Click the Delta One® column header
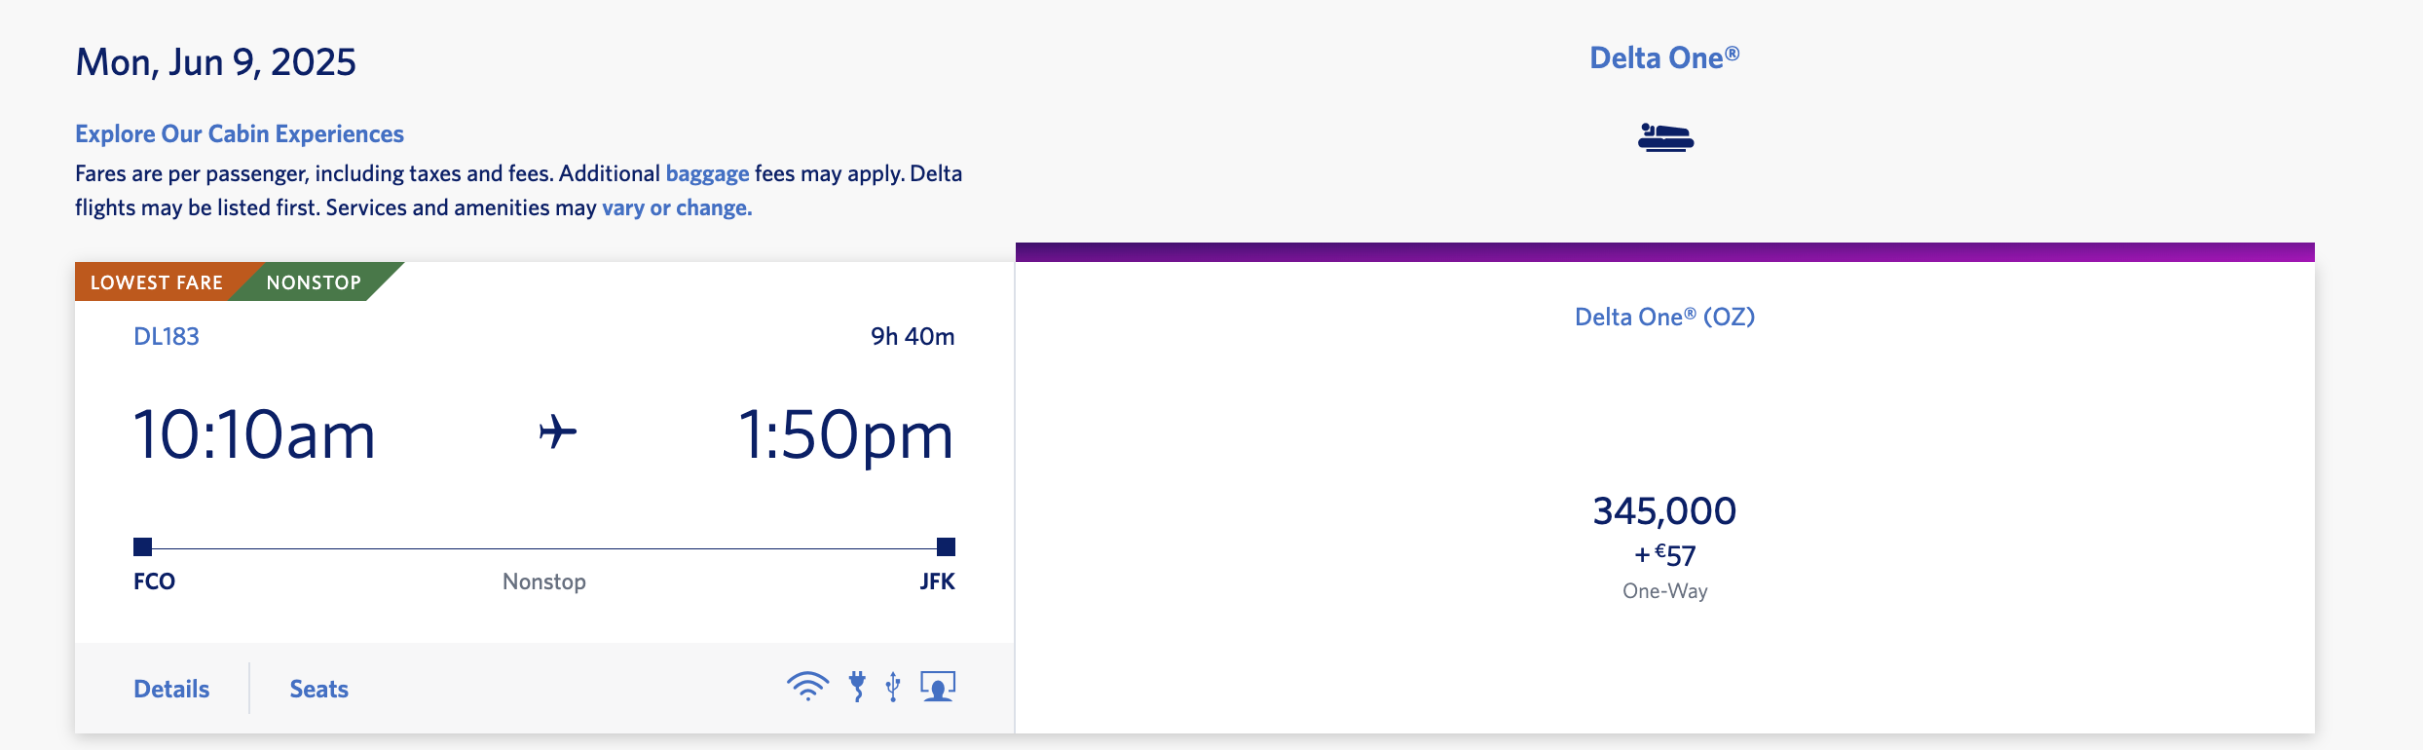2423x750 pixels. point(1664,58)
